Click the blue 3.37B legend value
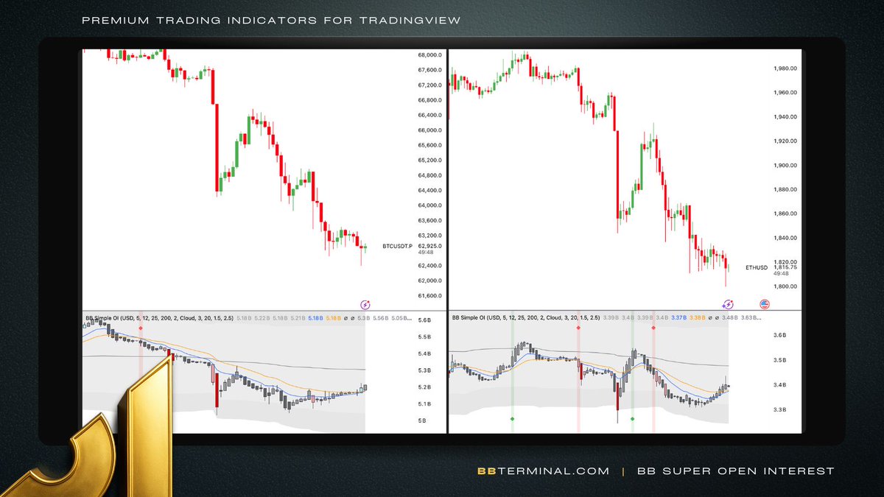Screen dimensions: 884x497 678,318
